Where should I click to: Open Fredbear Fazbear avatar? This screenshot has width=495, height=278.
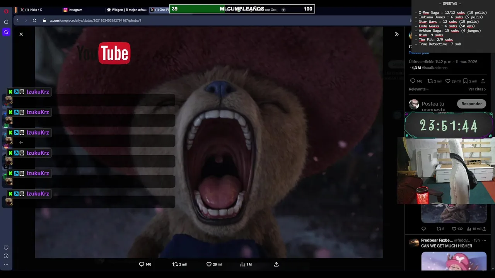414,242
